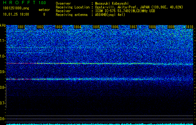Screen dimensions: 196x125
Task: Click the date stamp 10.01.25 18:00
Action: [x=16, y=14]
